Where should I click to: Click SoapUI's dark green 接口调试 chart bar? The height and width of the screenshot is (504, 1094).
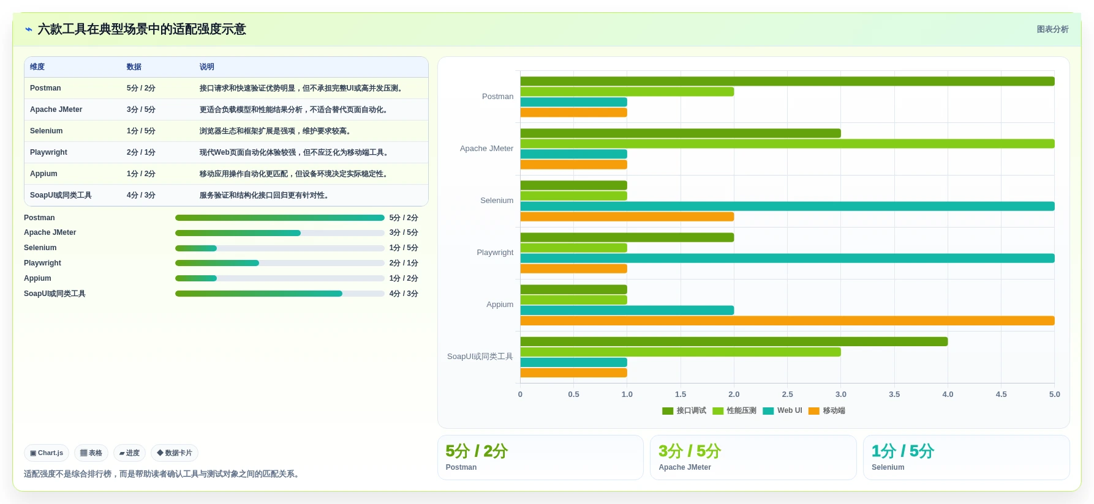click(734, 341)
